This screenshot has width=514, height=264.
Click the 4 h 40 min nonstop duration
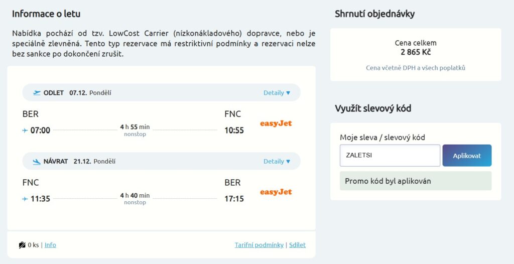click(x=135, y=199)
